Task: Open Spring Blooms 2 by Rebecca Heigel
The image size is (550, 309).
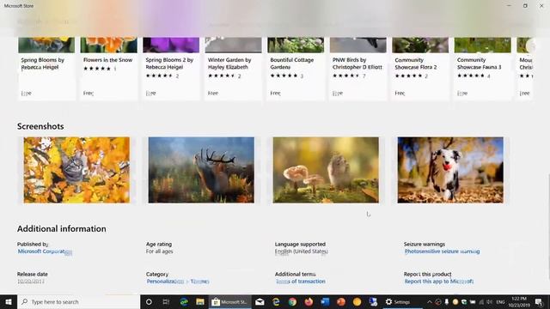Action: tap(171, 69)
